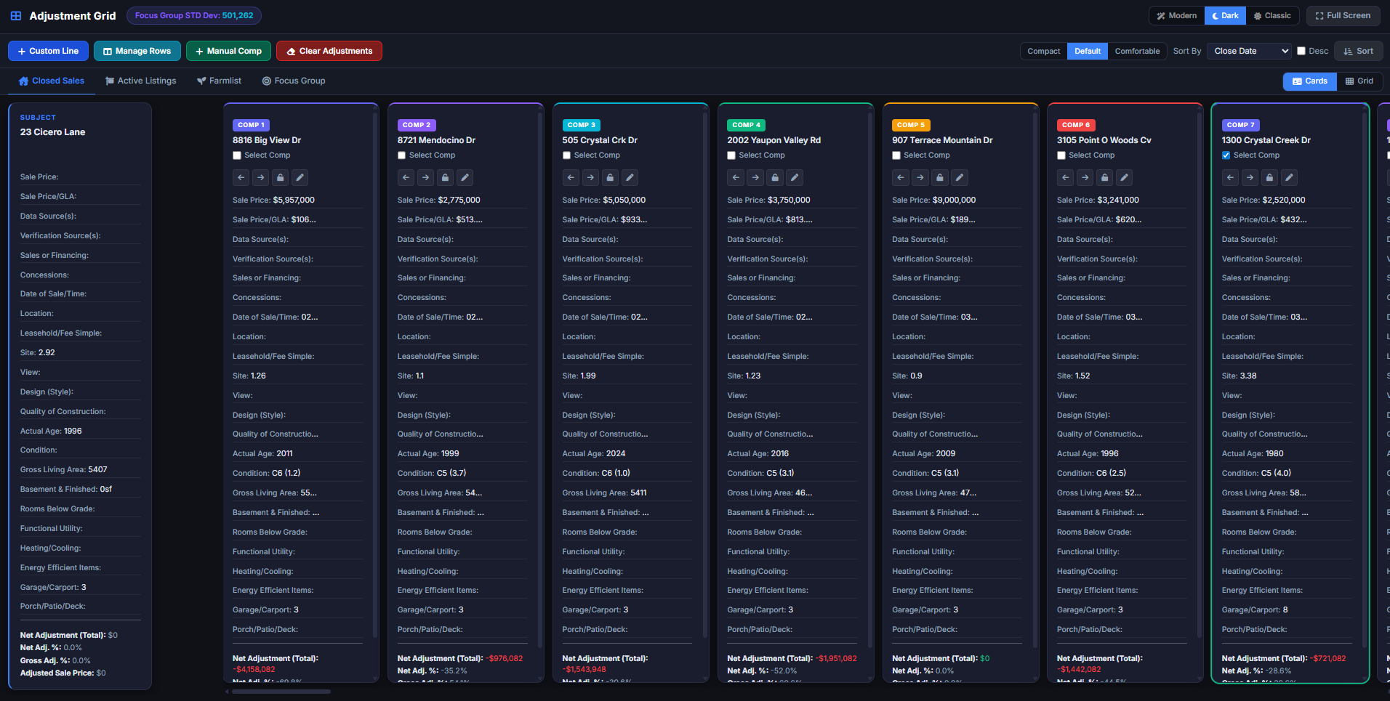Switch to Grid view layout

1359,81
